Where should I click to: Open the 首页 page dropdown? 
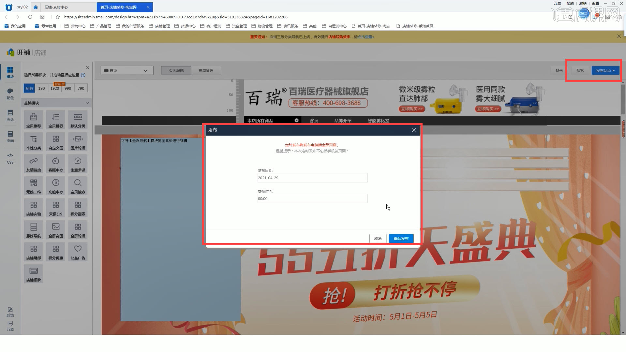point(127,70)
